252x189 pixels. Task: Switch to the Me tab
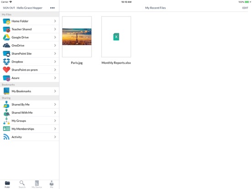click(x=52, y=184)
